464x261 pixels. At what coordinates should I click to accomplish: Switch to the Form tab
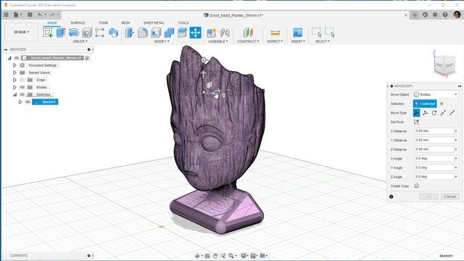pyautogui.click(x=103, y=22)
